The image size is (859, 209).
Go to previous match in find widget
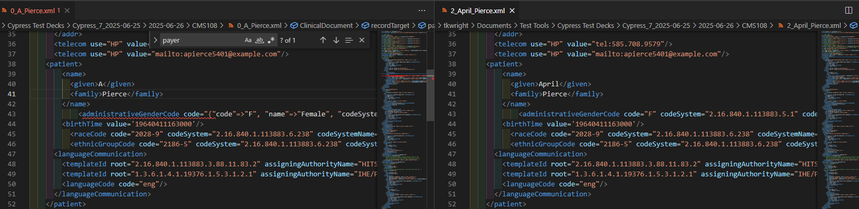323,40
